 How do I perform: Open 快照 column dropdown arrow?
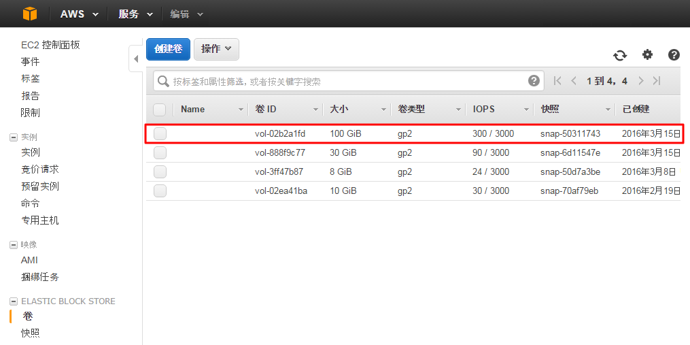click(x=608, y=110)
